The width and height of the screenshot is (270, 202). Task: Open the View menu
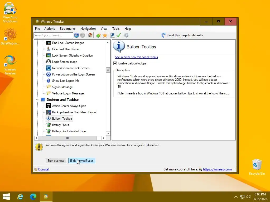click(x=104, y=29)
